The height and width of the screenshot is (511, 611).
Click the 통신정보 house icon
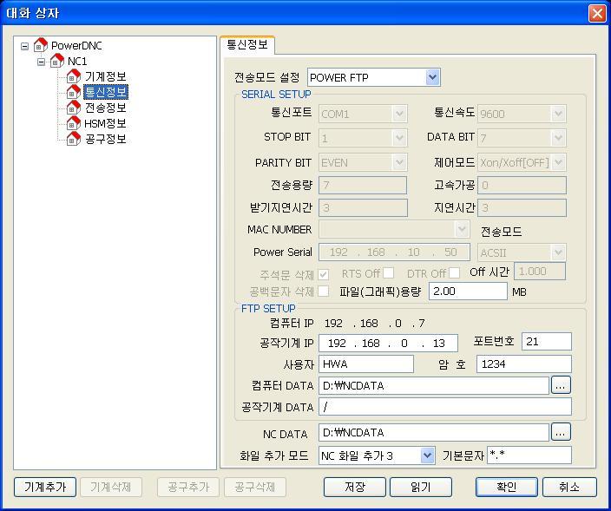tap(73, 92)
